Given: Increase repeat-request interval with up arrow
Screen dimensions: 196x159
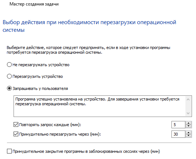Looking at the screenshot, I should [188, 123].
